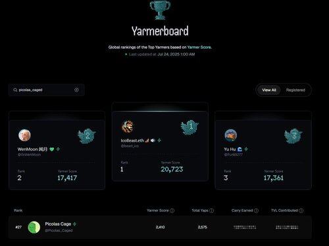The height and width of the screenshot is (246, 329).
Task: Click the picolas_caged search input
Action: [x=47, y=90]
